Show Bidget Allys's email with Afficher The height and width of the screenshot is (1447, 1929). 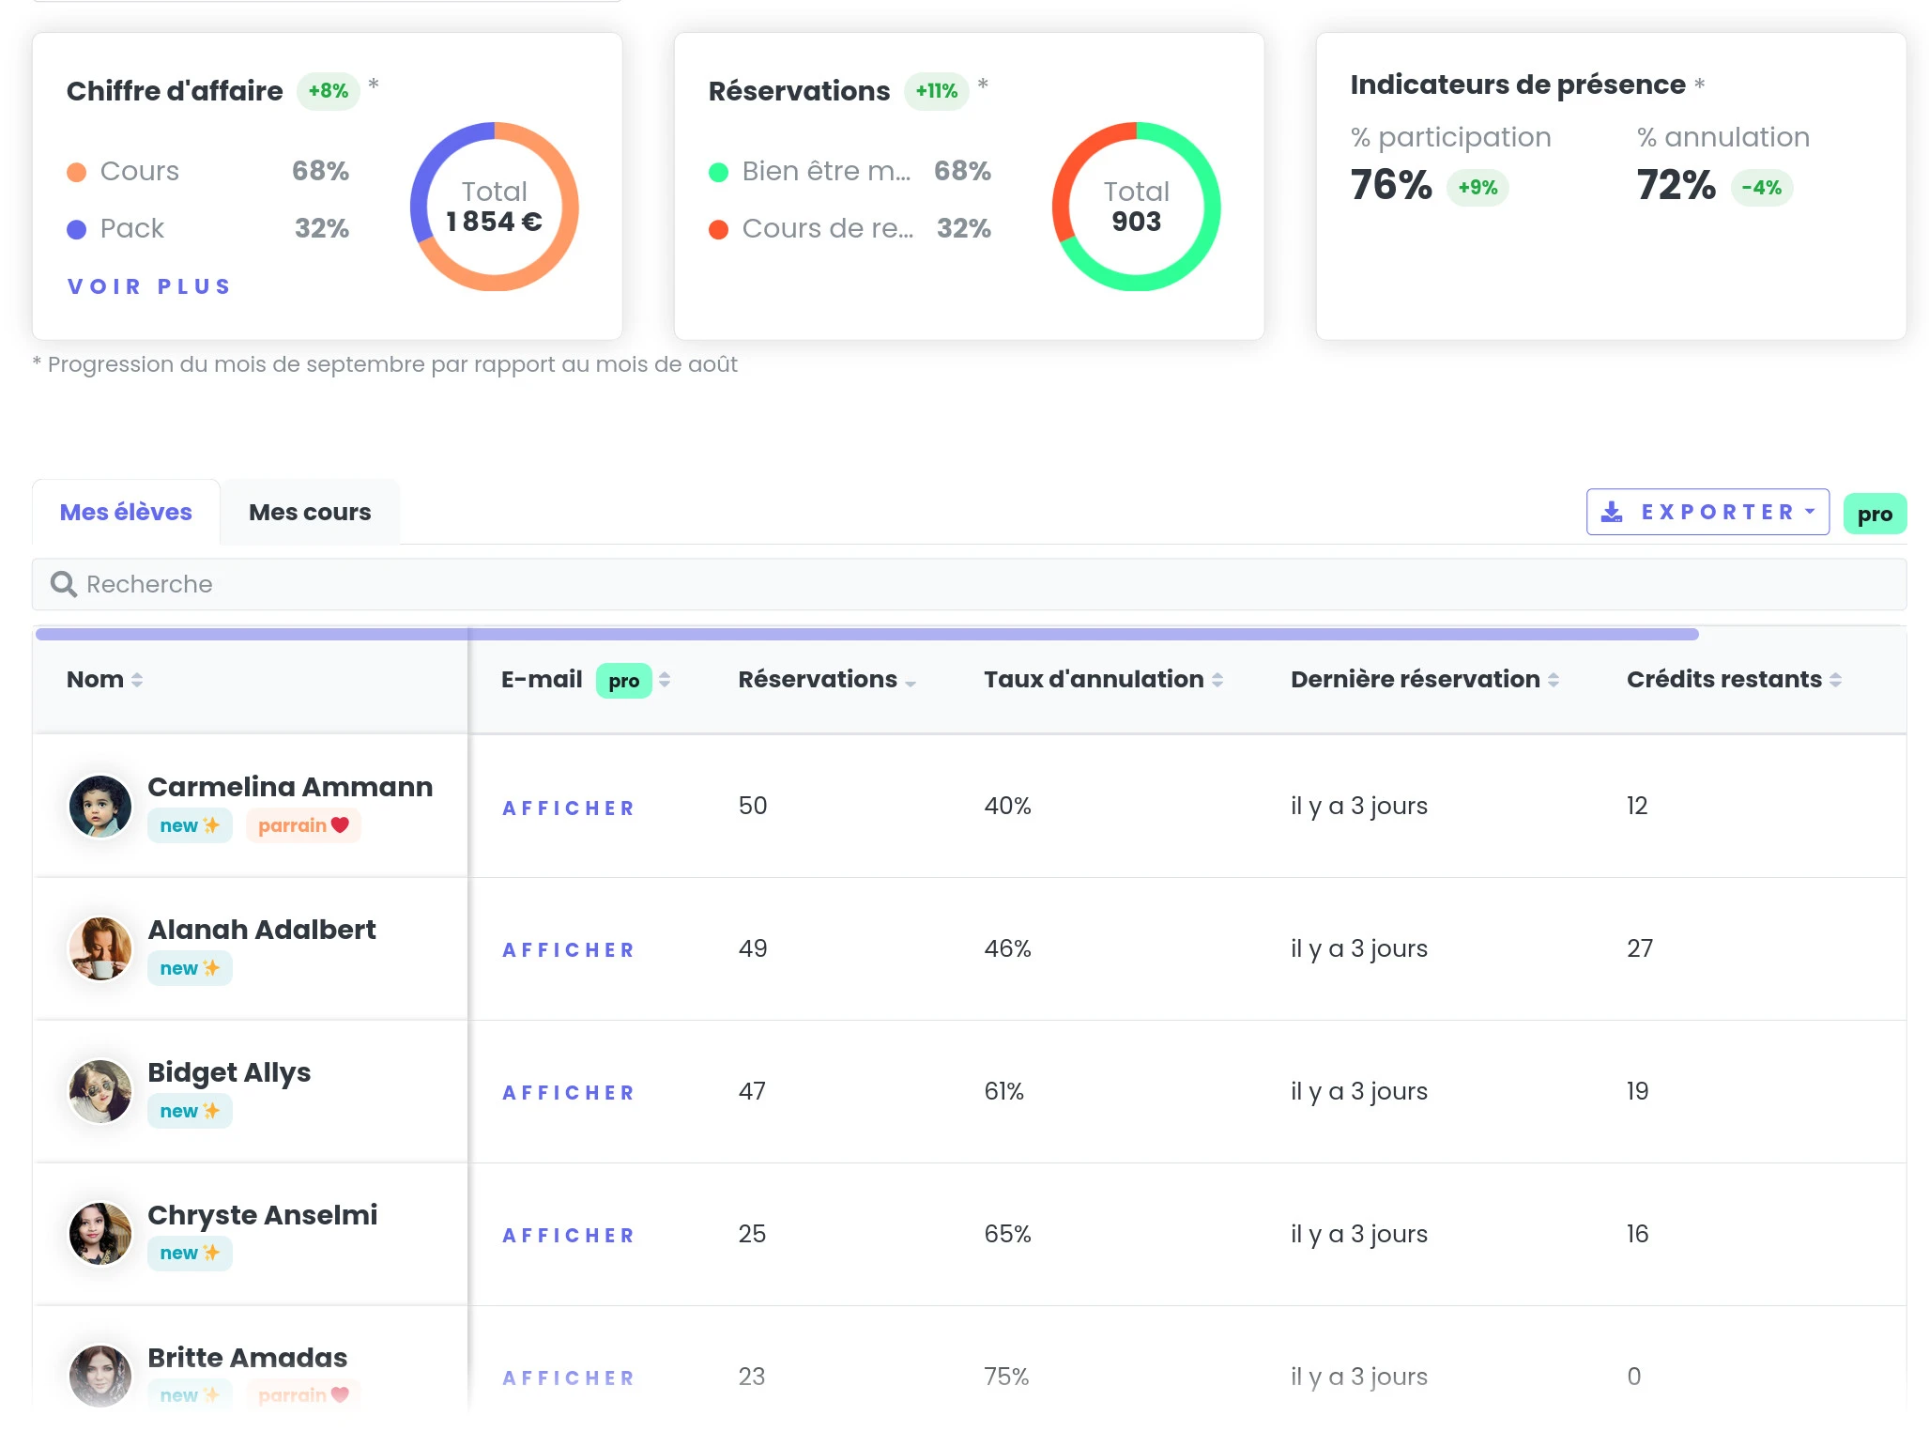click(569, 1092)
